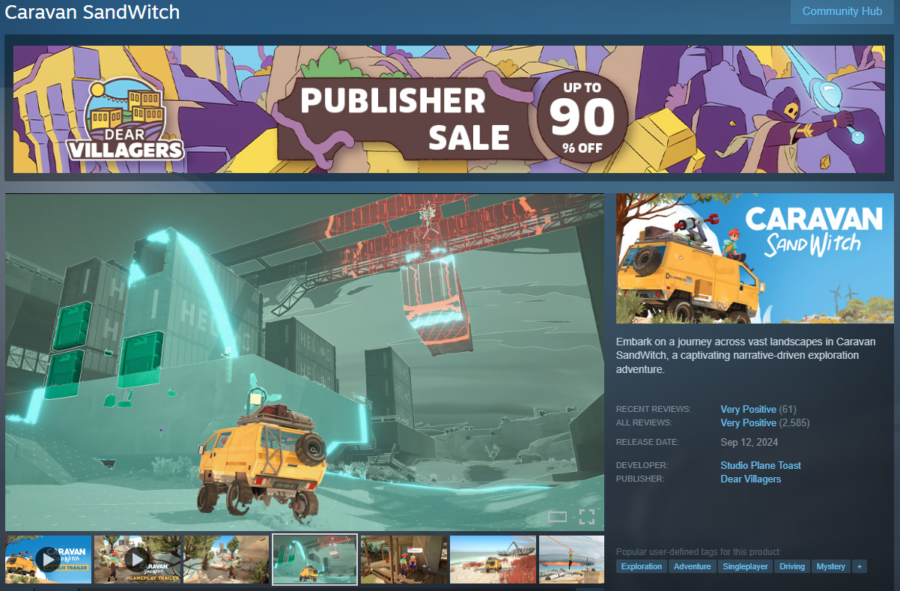Image resolution: width=900 pixels, height=591 pixels.
Task: View all reviews marked Very Positive
Action: point(748,422)
